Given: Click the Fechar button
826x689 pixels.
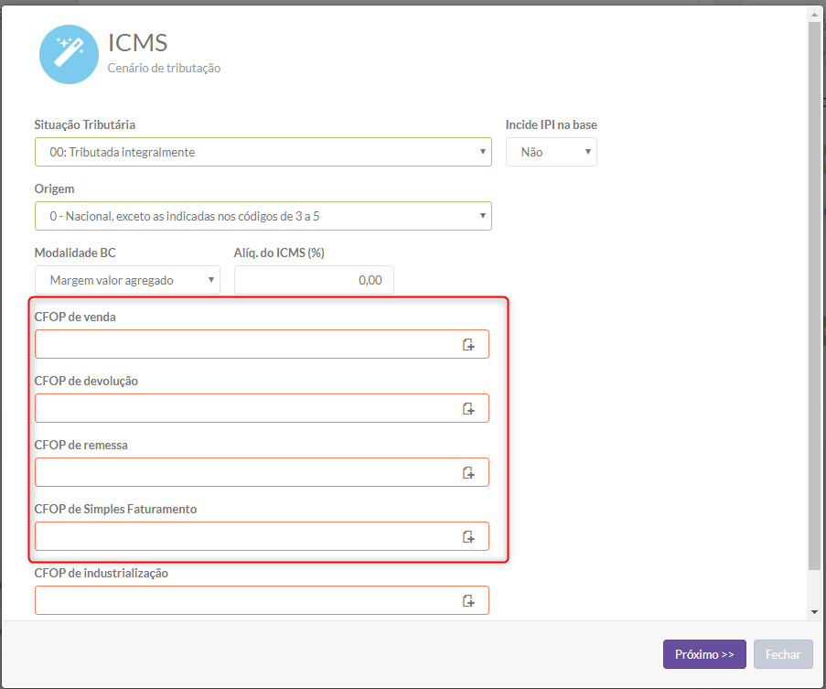Looking at the screenshot, I should 783,654.
